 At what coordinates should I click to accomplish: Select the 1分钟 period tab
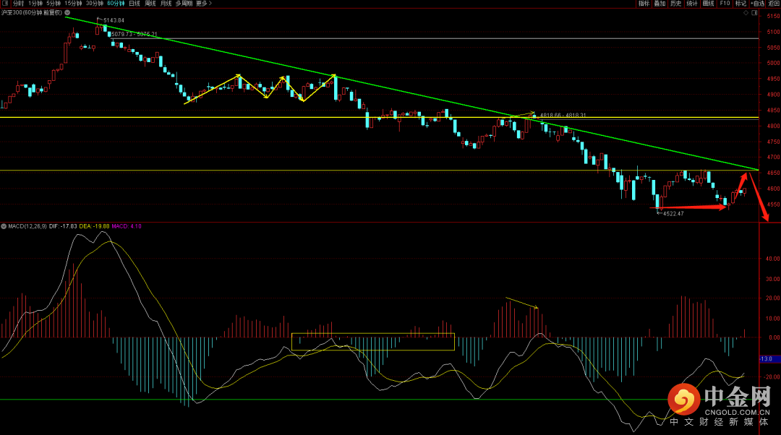[35, 4]
